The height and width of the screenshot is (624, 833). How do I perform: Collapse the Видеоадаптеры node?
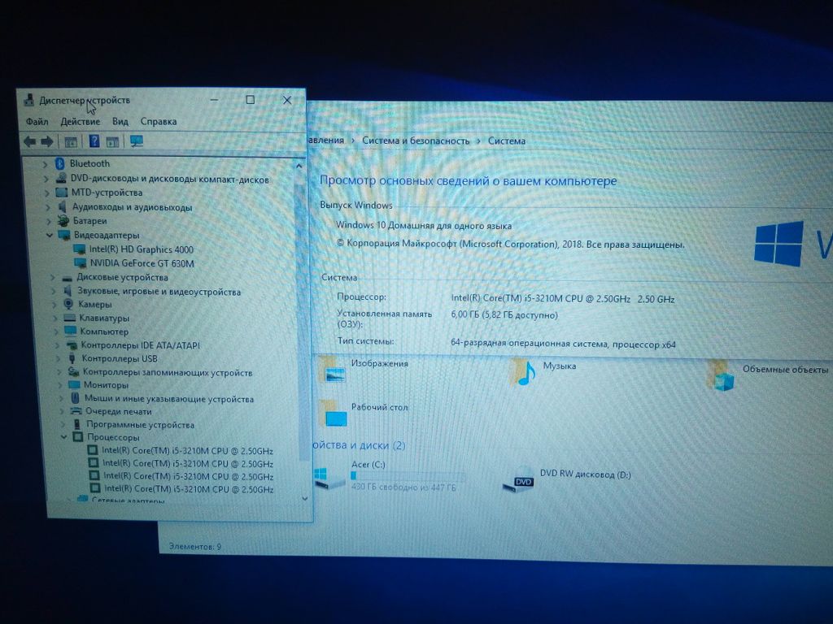coord(50,235)
